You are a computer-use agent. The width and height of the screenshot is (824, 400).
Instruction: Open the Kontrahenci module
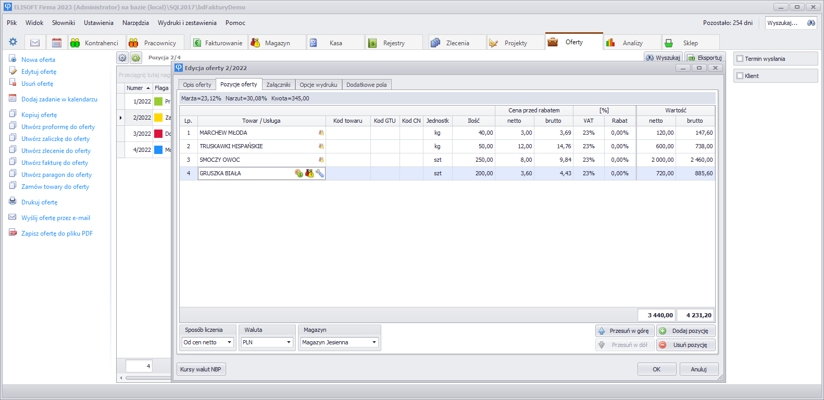[96, 43]
